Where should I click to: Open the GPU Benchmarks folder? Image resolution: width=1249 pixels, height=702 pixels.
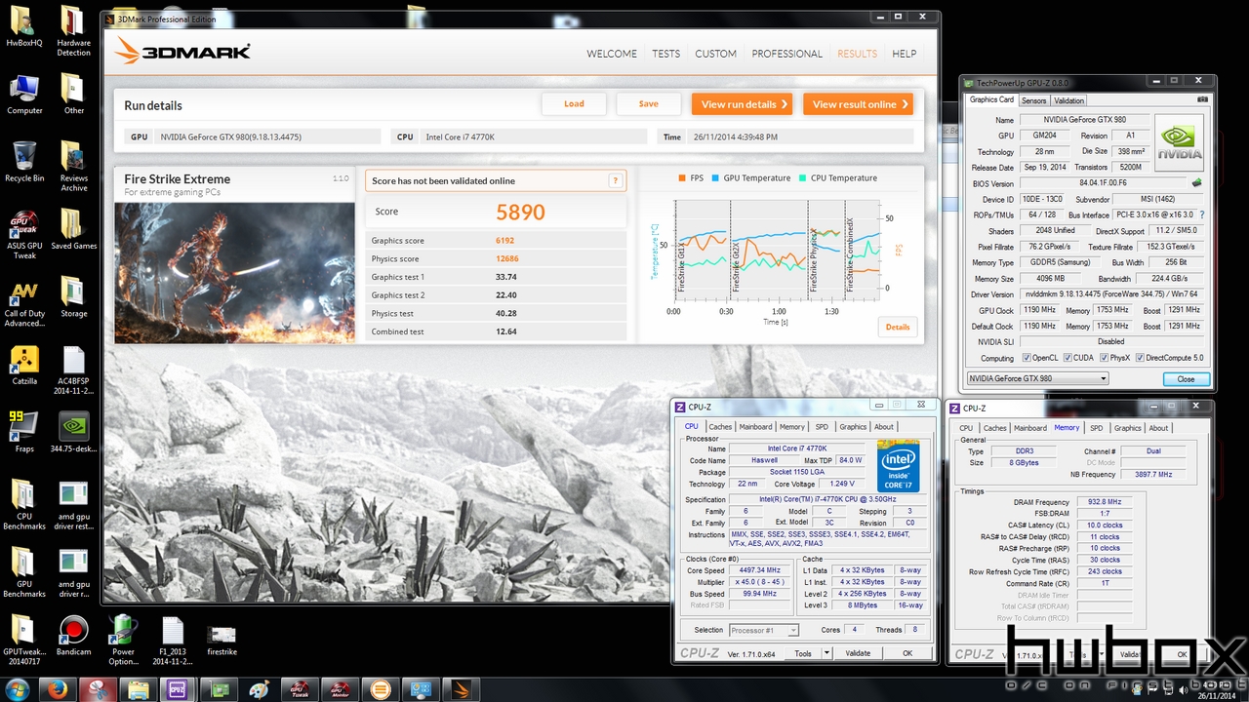[24, 571]
